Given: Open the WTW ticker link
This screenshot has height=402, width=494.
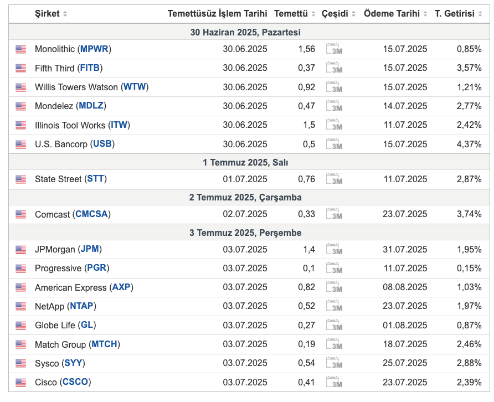Looking at the screenshot, I should pyautogui.click(x=135, y=87).
